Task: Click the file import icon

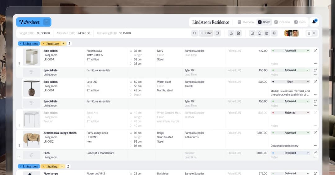Action: pyautogui.click(x=239, y=33)
